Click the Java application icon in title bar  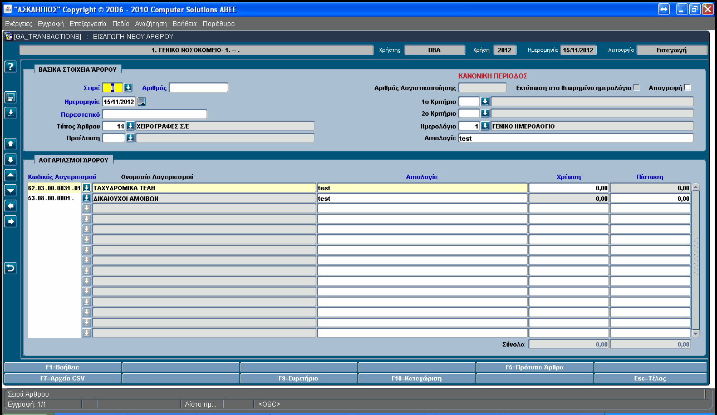tap(8, 9)
